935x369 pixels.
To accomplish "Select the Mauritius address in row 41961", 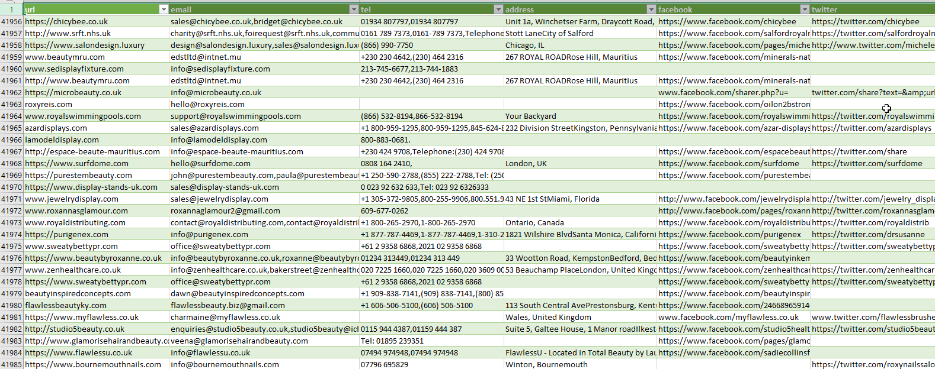I will click(580, 80).
